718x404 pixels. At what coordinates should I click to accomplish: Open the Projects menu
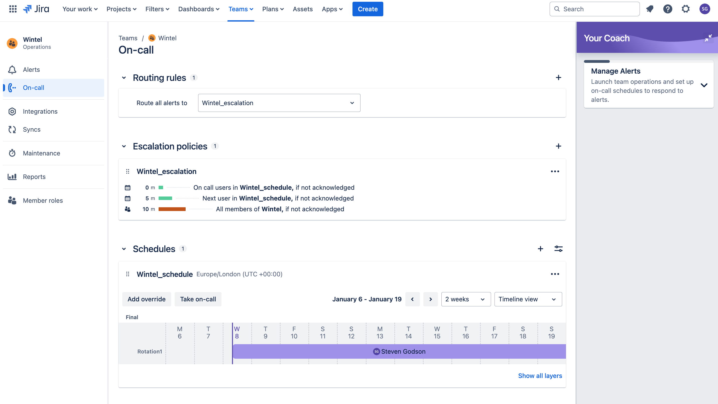pos(121,9)
